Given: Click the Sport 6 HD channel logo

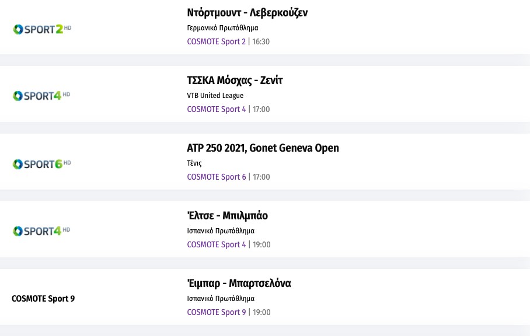Looking at the screenshot, I should point(41,164).
